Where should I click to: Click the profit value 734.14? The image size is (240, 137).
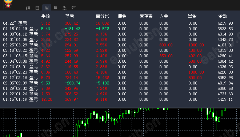tap(72, 78)
